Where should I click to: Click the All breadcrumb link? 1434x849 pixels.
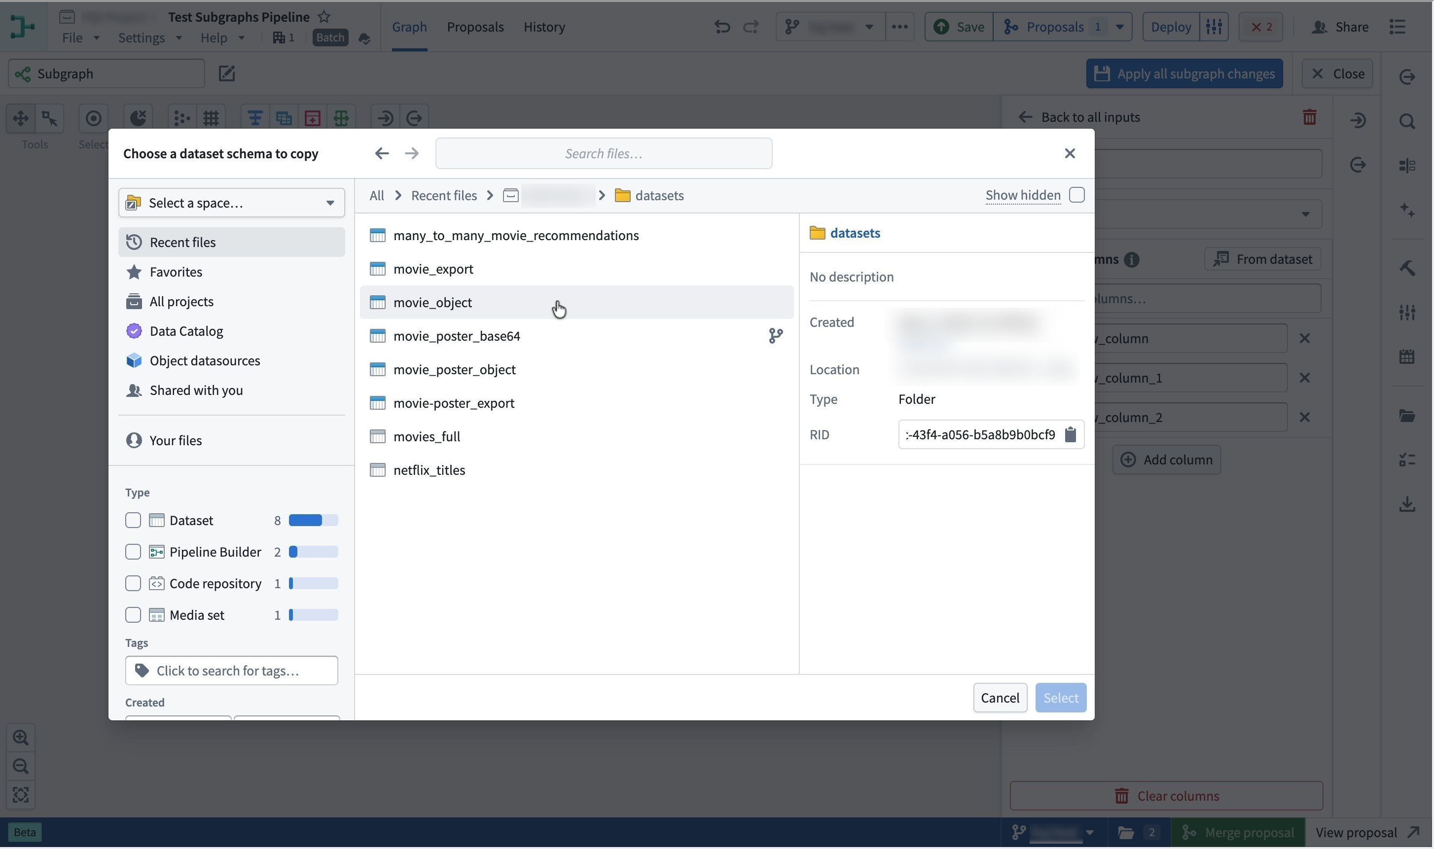377,196
